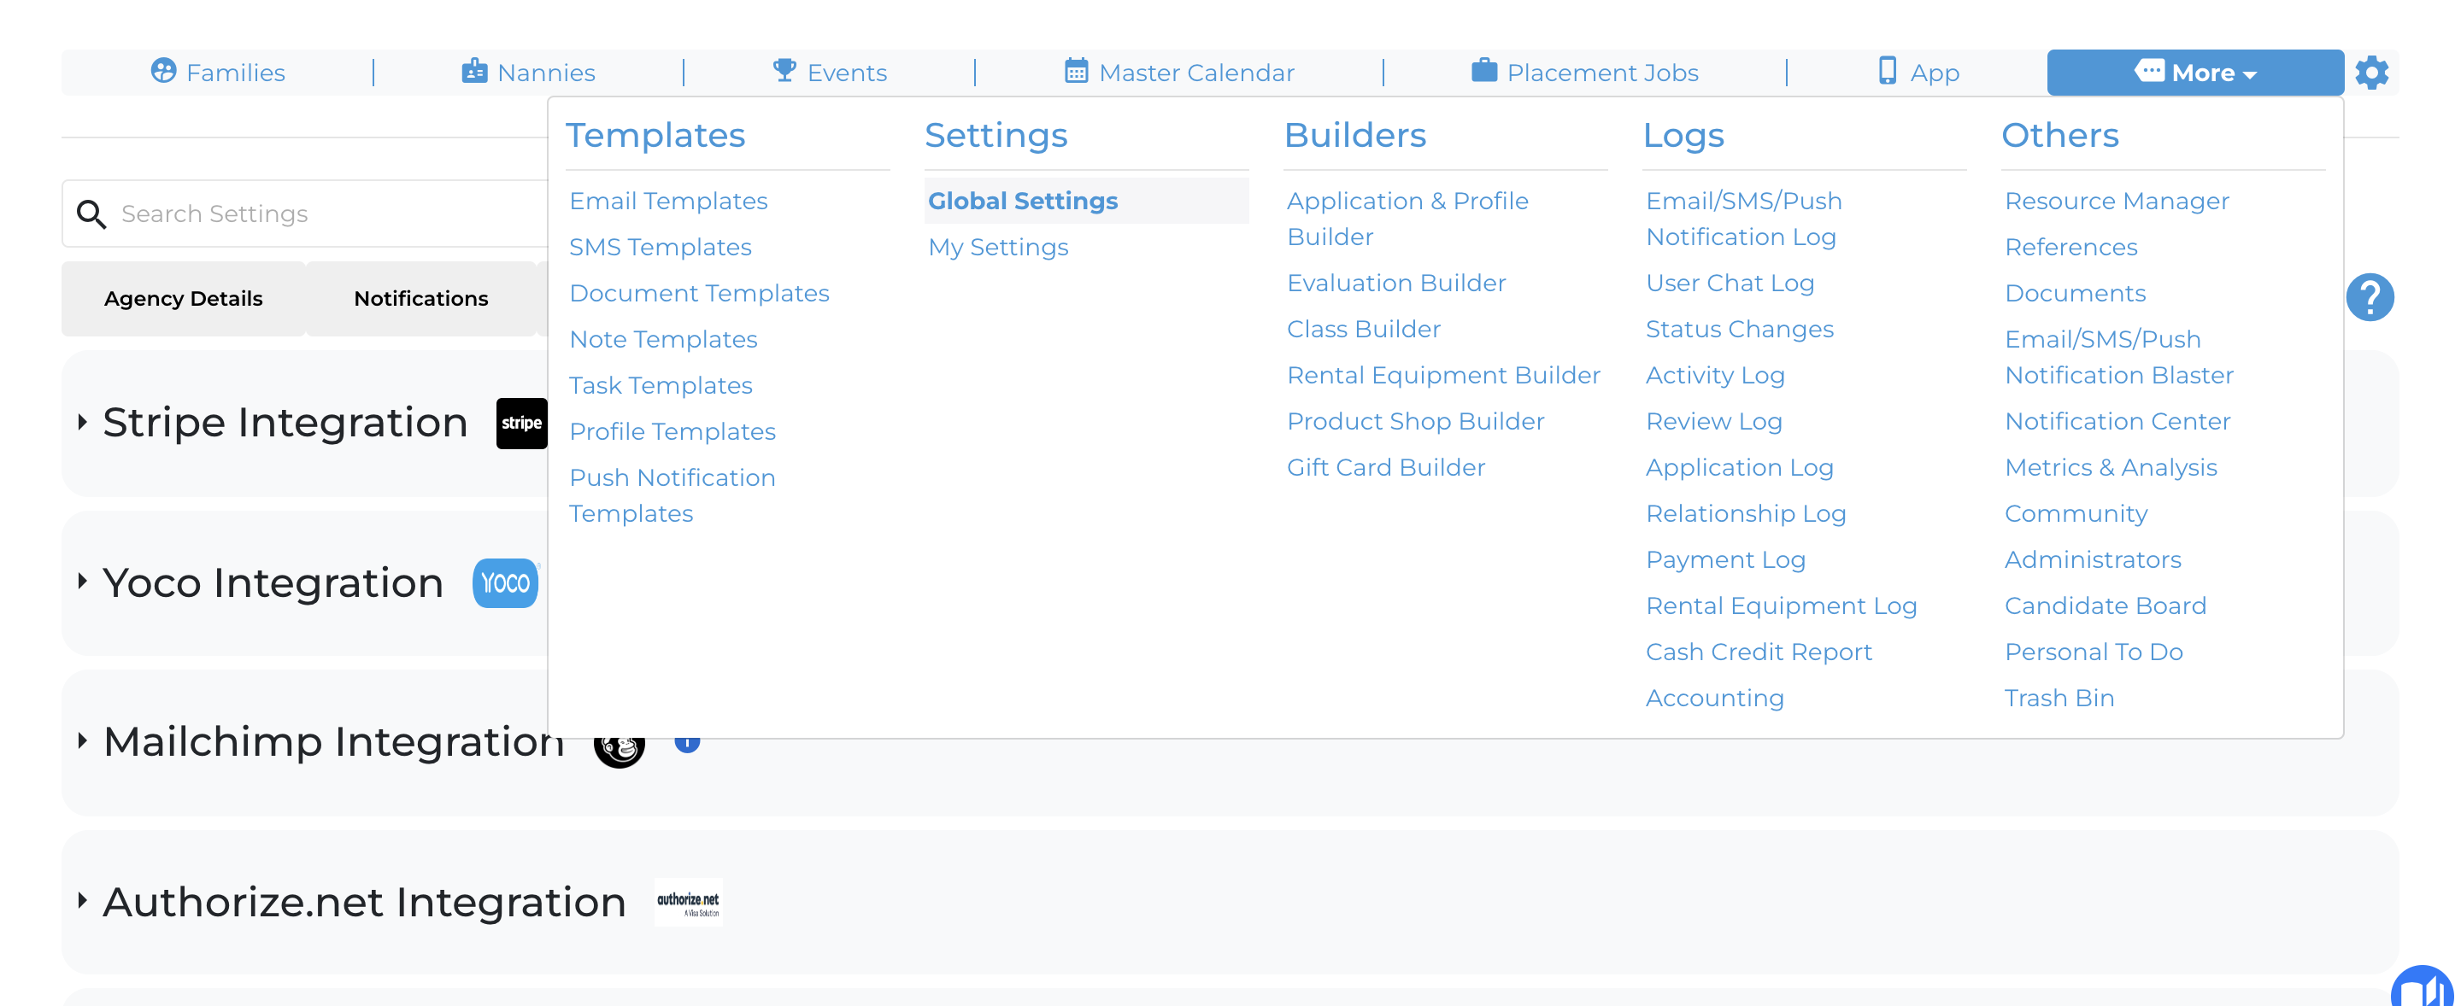
Task: Click the Authorize.net logo
Action: (688, 902)
